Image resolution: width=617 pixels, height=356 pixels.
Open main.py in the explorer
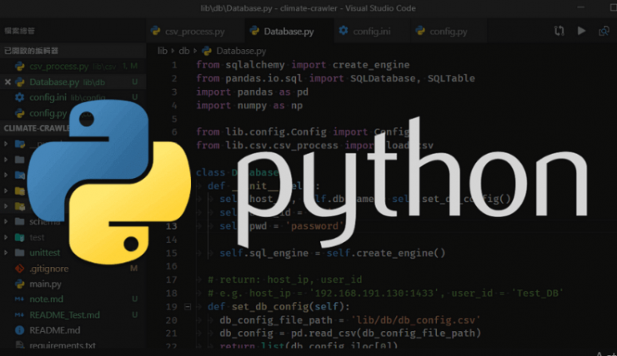point(45,284)
